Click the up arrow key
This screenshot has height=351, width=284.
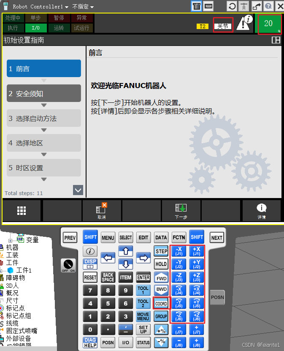point(125,251)
